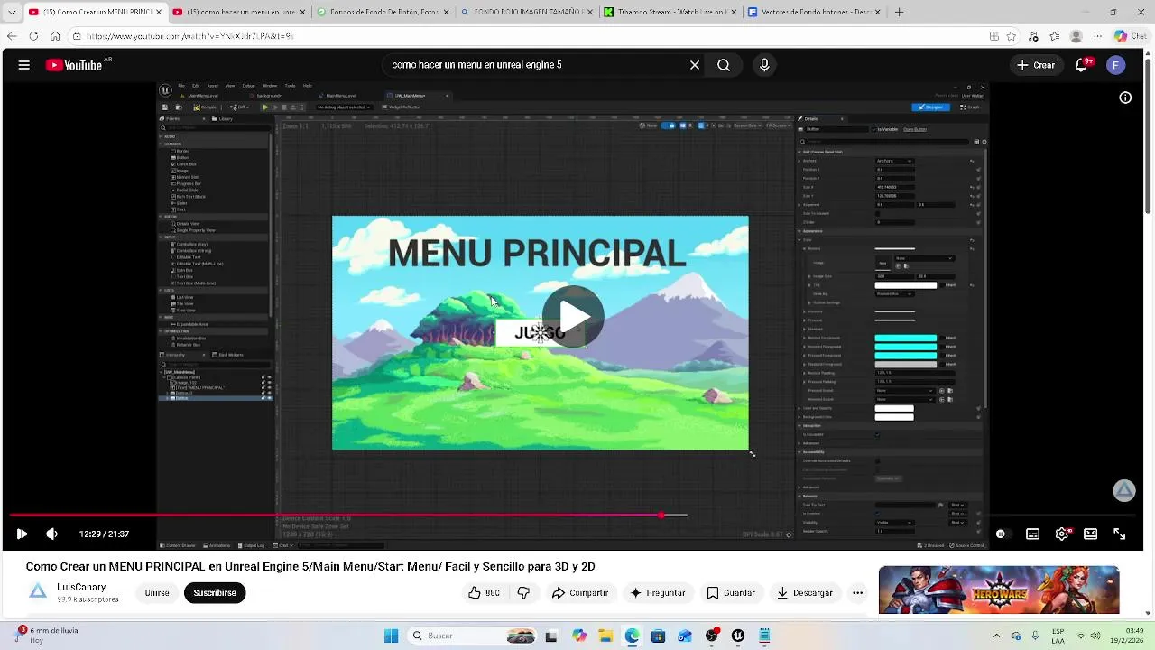Click the small play button in controls
The width and height of the screenshot is (1155, 650).
point(23,534)
